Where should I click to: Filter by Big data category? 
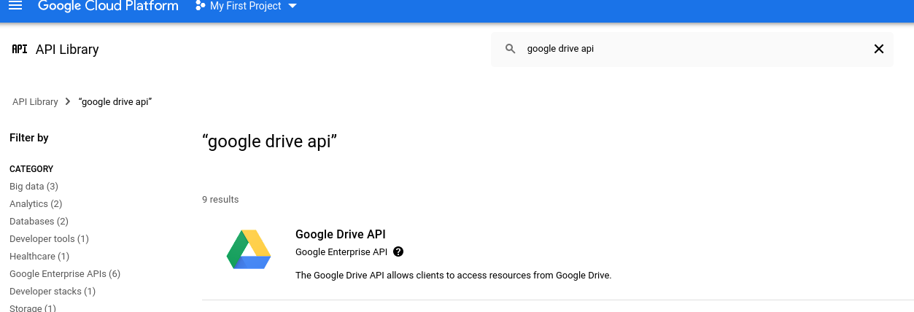coord(34,187)
